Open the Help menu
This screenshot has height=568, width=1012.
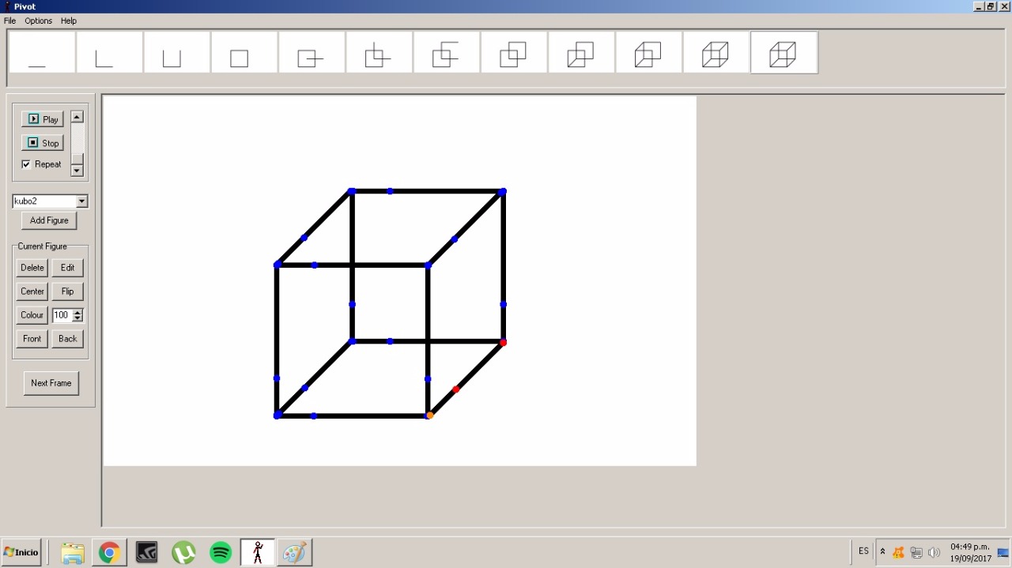point(69,21)
